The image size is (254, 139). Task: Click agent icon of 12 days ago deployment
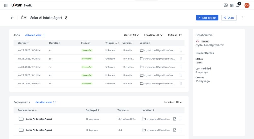[21, 130]
